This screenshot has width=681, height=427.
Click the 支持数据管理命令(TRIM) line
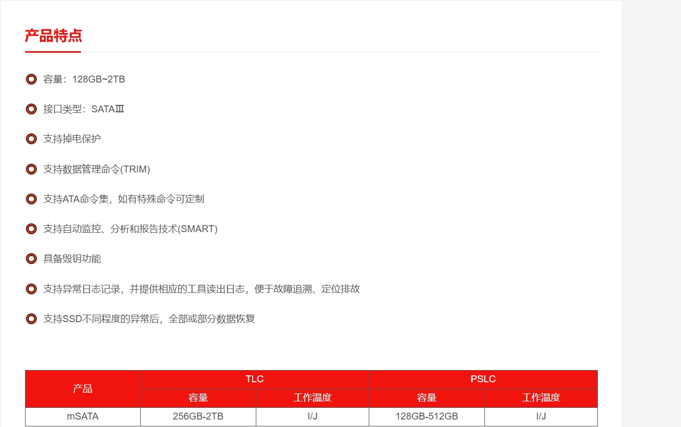pyautogui.click(x=96, y=169)
